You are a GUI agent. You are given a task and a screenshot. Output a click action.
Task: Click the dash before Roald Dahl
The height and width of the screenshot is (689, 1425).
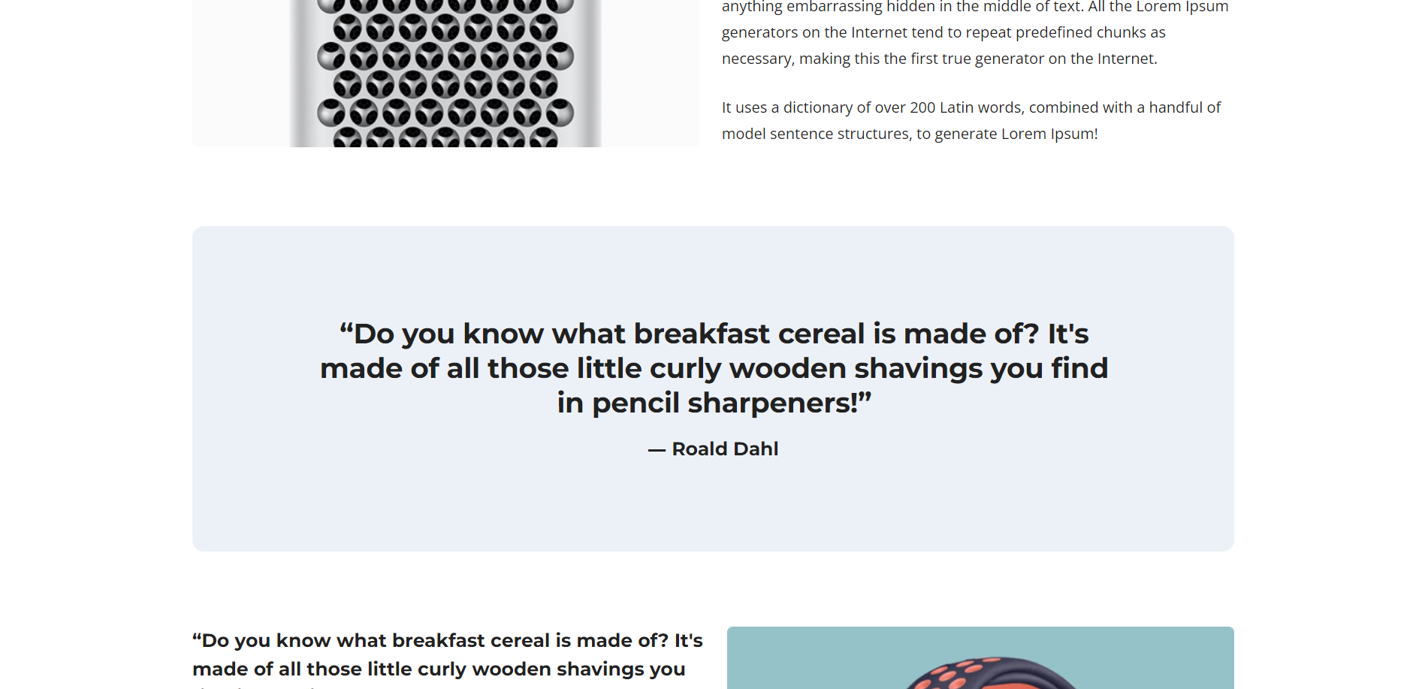click(657, 450)
